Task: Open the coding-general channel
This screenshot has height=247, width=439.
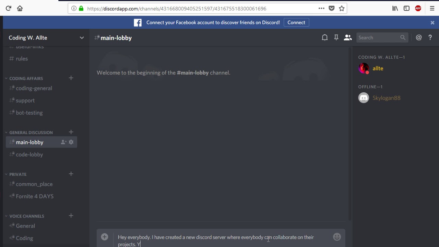Action: [41, 88]
